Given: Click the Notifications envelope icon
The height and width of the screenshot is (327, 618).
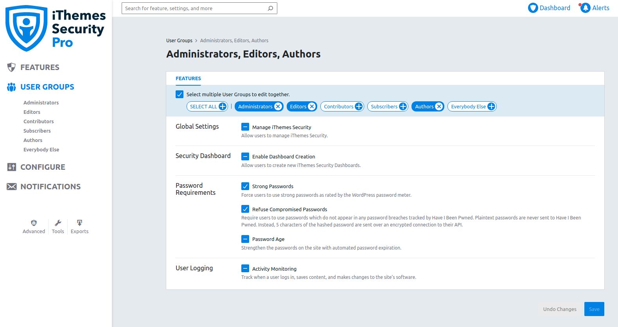Looking at the screenshot, I should [x=12, y=187].
